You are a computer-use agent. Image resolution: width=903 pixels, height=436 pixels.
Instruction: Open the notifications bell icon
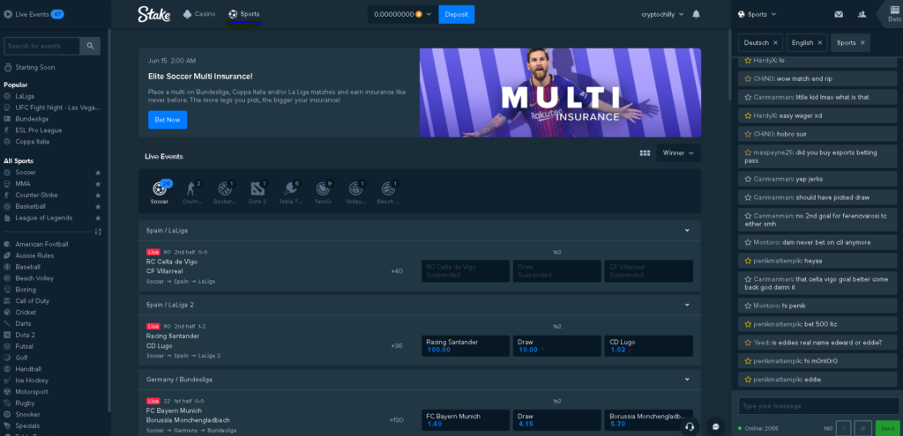pyautogui.click(x=697, y=14)
